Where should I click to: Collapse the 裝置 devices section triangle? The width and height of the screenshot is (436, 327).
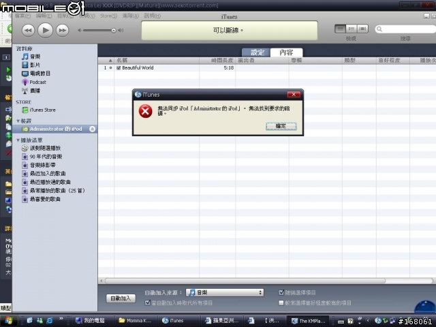pyautogui.click(x=18, y=121)
